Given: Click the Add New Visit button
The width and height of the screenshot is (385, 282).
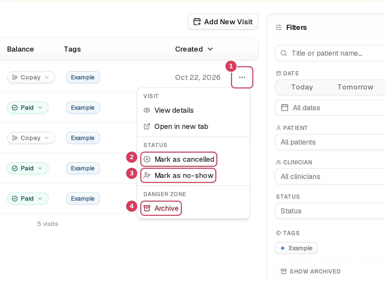Looking at the screenshot, I should point(223,22).
